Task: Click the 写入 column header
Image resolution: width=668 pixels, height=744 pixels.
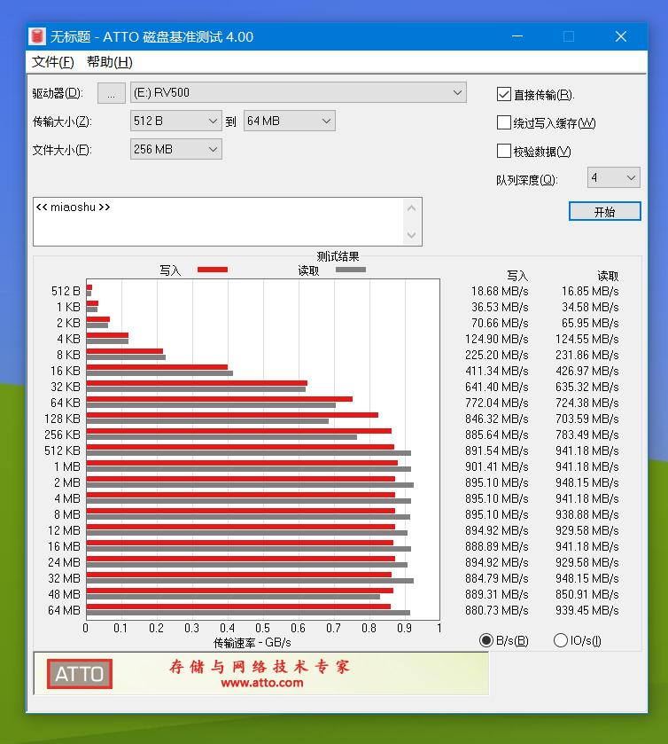Action: point(517,276)
